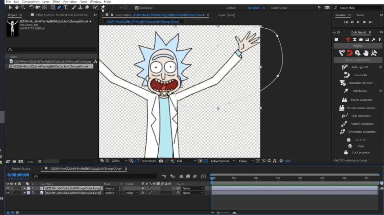384x215 pixels.
Task: Click the Path constraint icon
Action: pos(344,116)
